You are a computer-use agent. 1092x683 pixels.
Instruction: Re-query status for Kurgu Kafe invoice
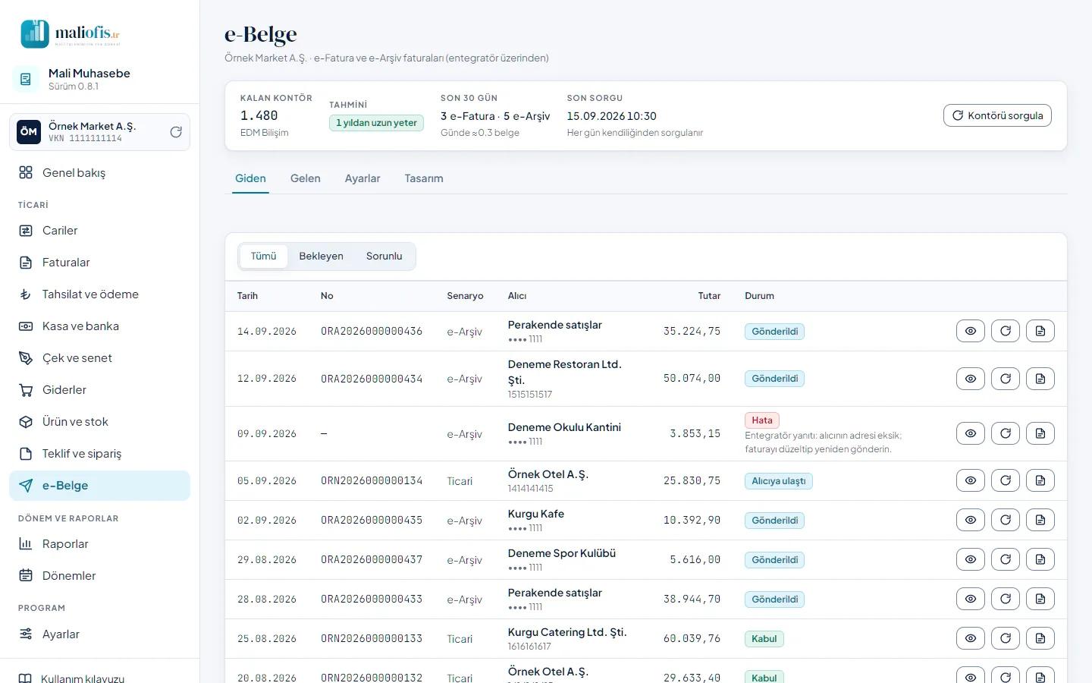pos(1006,520)
